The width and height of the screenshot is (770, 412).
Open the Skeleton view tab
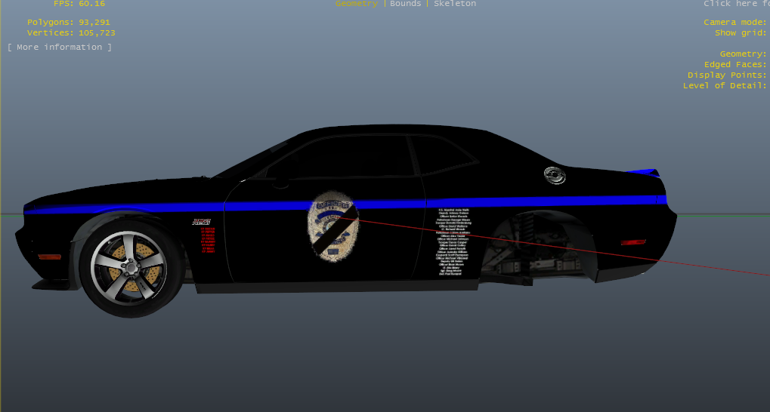pos(453,4)
